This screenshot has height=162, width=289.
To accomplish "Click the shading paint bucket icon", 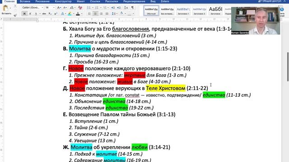I will 121,13.
